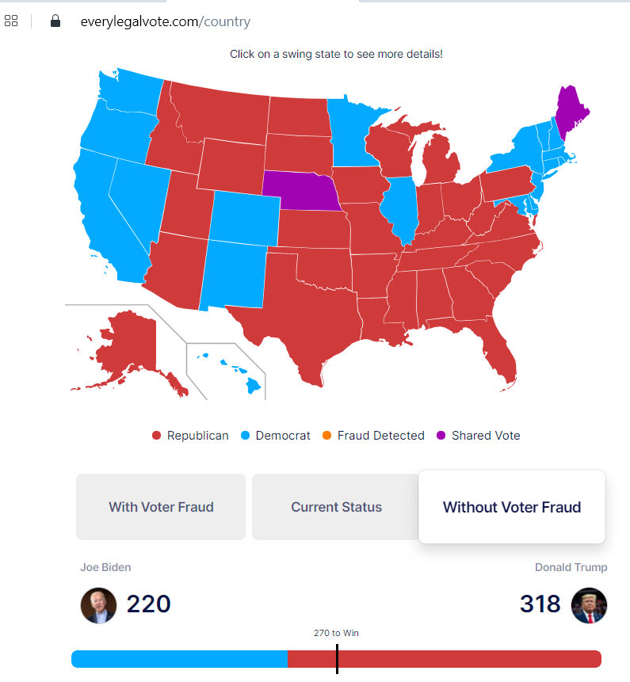
Task: Toggle the Fraud Detected orange legend dot
Action: [326, 436]
